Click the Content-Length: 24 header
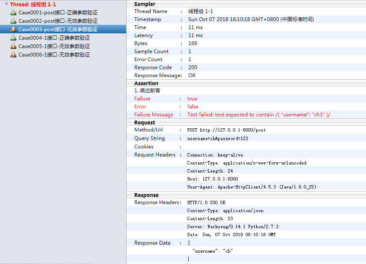The height and width of the screenshot is (264, 366). [x=210, y=171]
